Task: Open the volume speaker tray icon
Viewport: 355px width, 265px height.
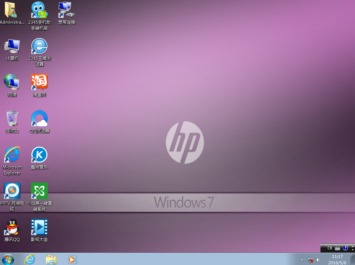Action: 318,260
